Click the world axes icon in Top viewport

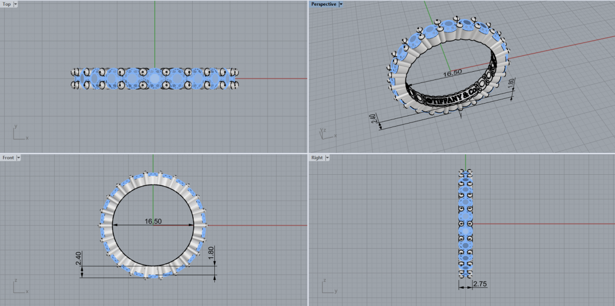pos(19,133)
